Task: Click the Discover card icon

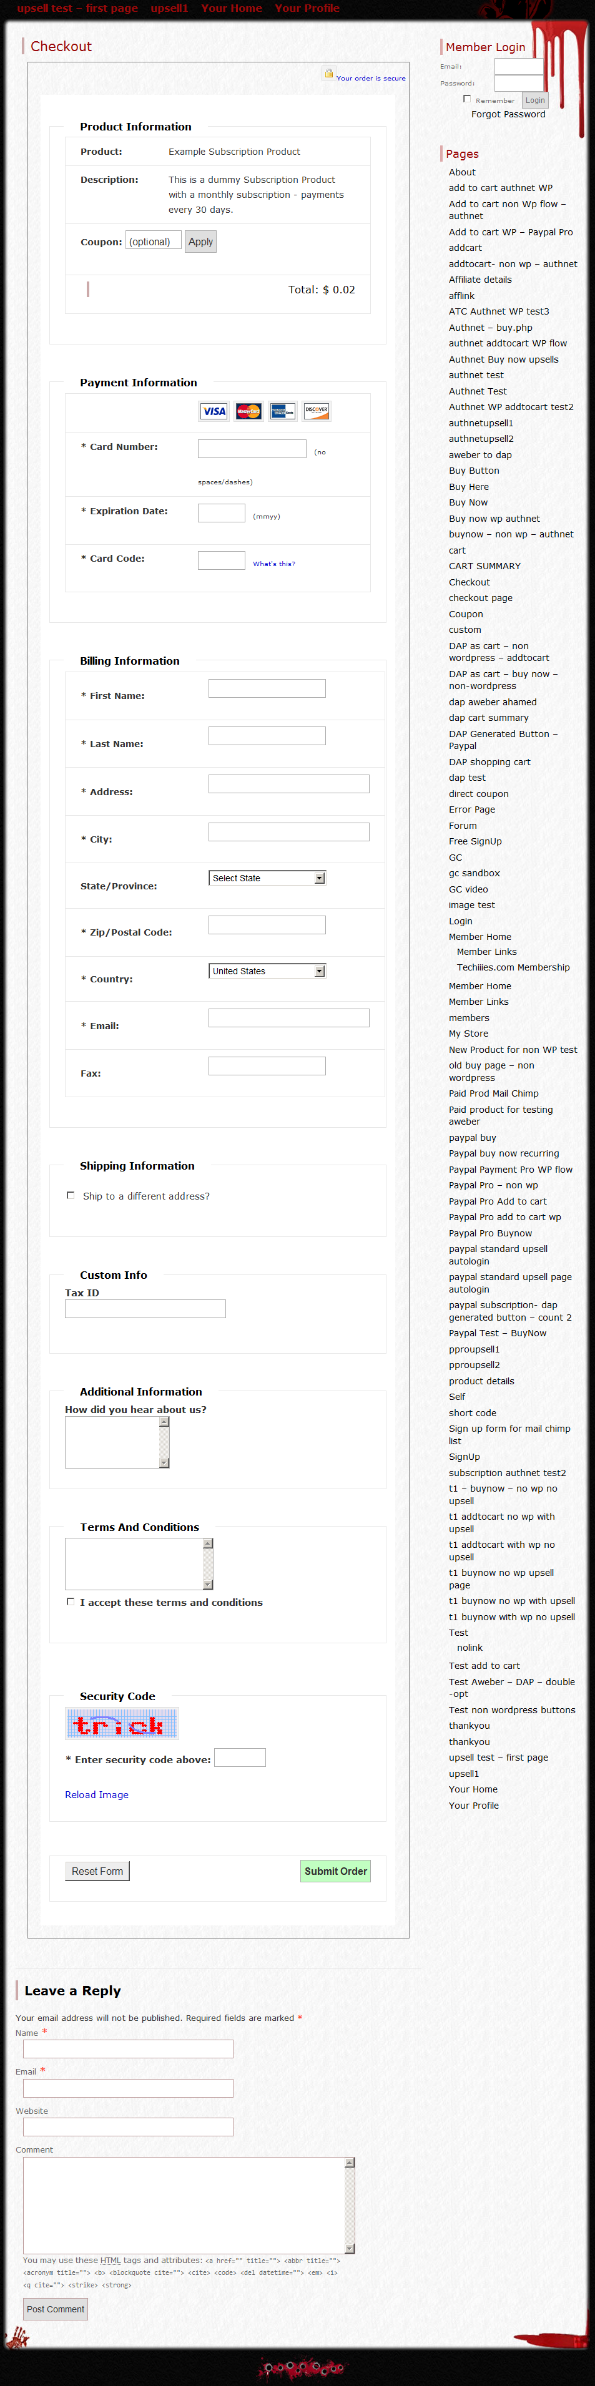Action: point(316,411)
